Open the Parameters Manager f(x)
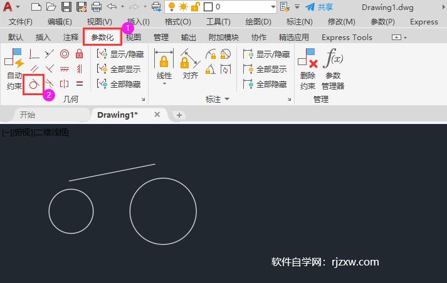This screenshot has width=447, height=283. click(x=333, y=69)
